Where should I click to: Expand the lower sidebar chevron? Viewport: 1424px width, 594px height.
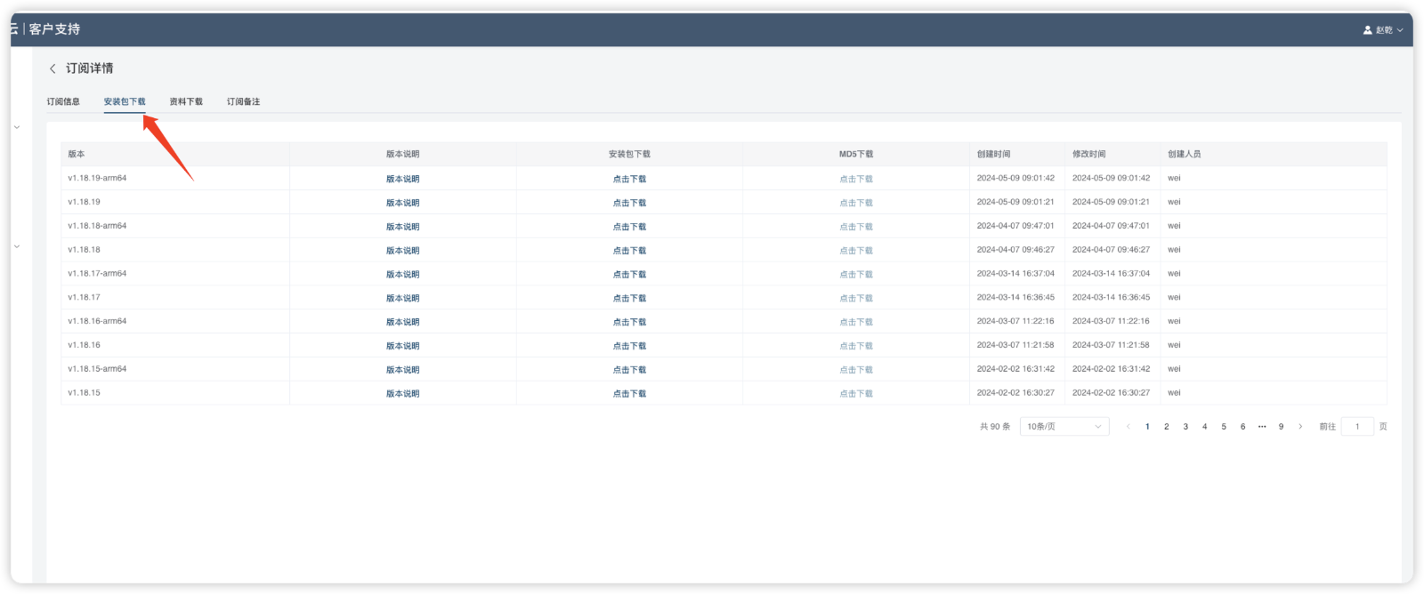click(x=17, y=246)
